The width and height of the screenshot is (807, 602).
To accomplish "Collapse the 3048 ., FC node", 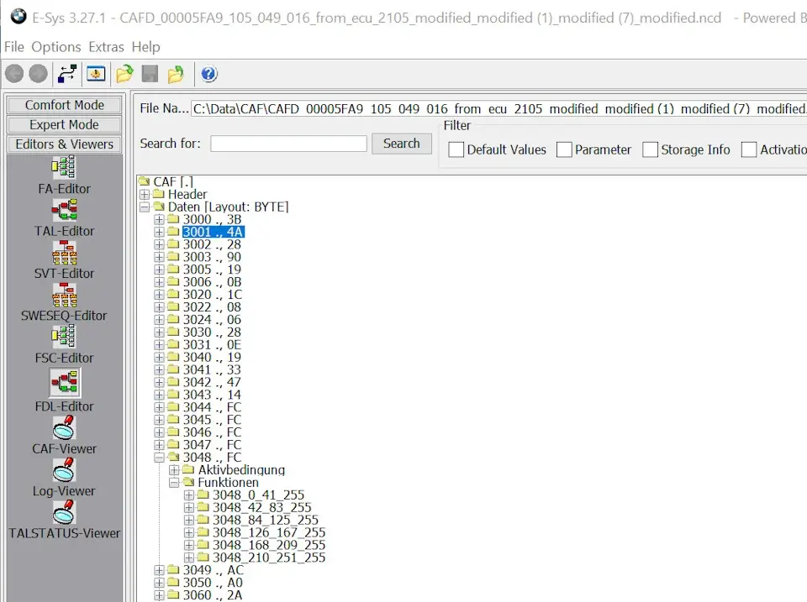I will 160,457.
